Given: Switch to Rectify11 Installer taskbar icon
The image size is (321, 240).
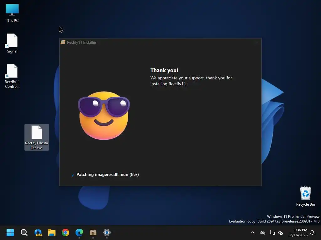Looking at the screenshot, I should [x=93, y=232].
